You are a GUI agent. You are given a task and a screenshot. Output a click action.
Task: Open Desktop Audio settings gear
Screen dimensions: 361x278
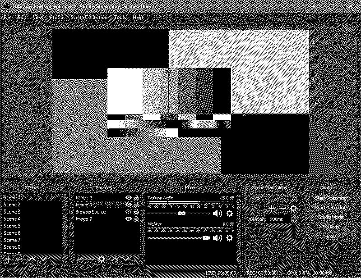pos(229,213)
